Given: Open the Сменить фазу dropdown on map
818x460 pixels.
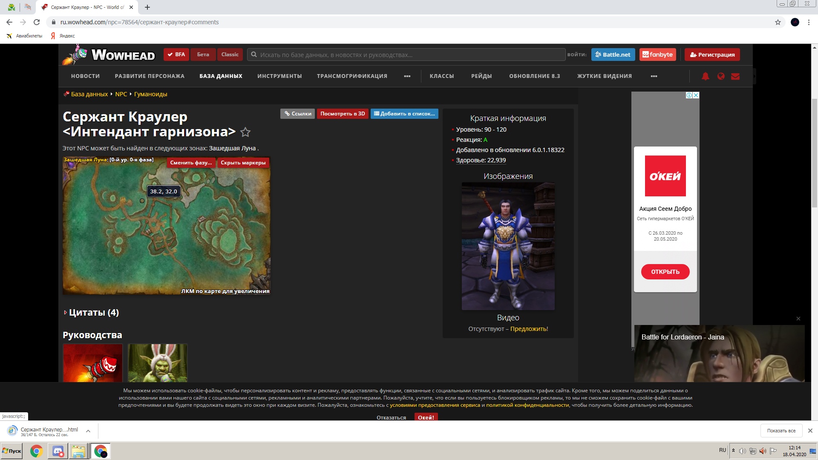Looking at the screenshot, I should [191, 163].
